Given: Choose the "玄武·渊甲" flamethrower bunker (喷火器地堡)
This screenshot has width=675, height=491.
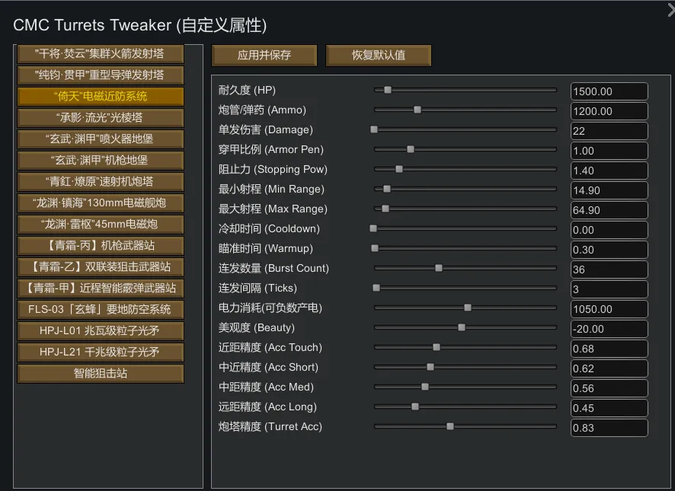Looking at the screenshot, I should [100, 139].
